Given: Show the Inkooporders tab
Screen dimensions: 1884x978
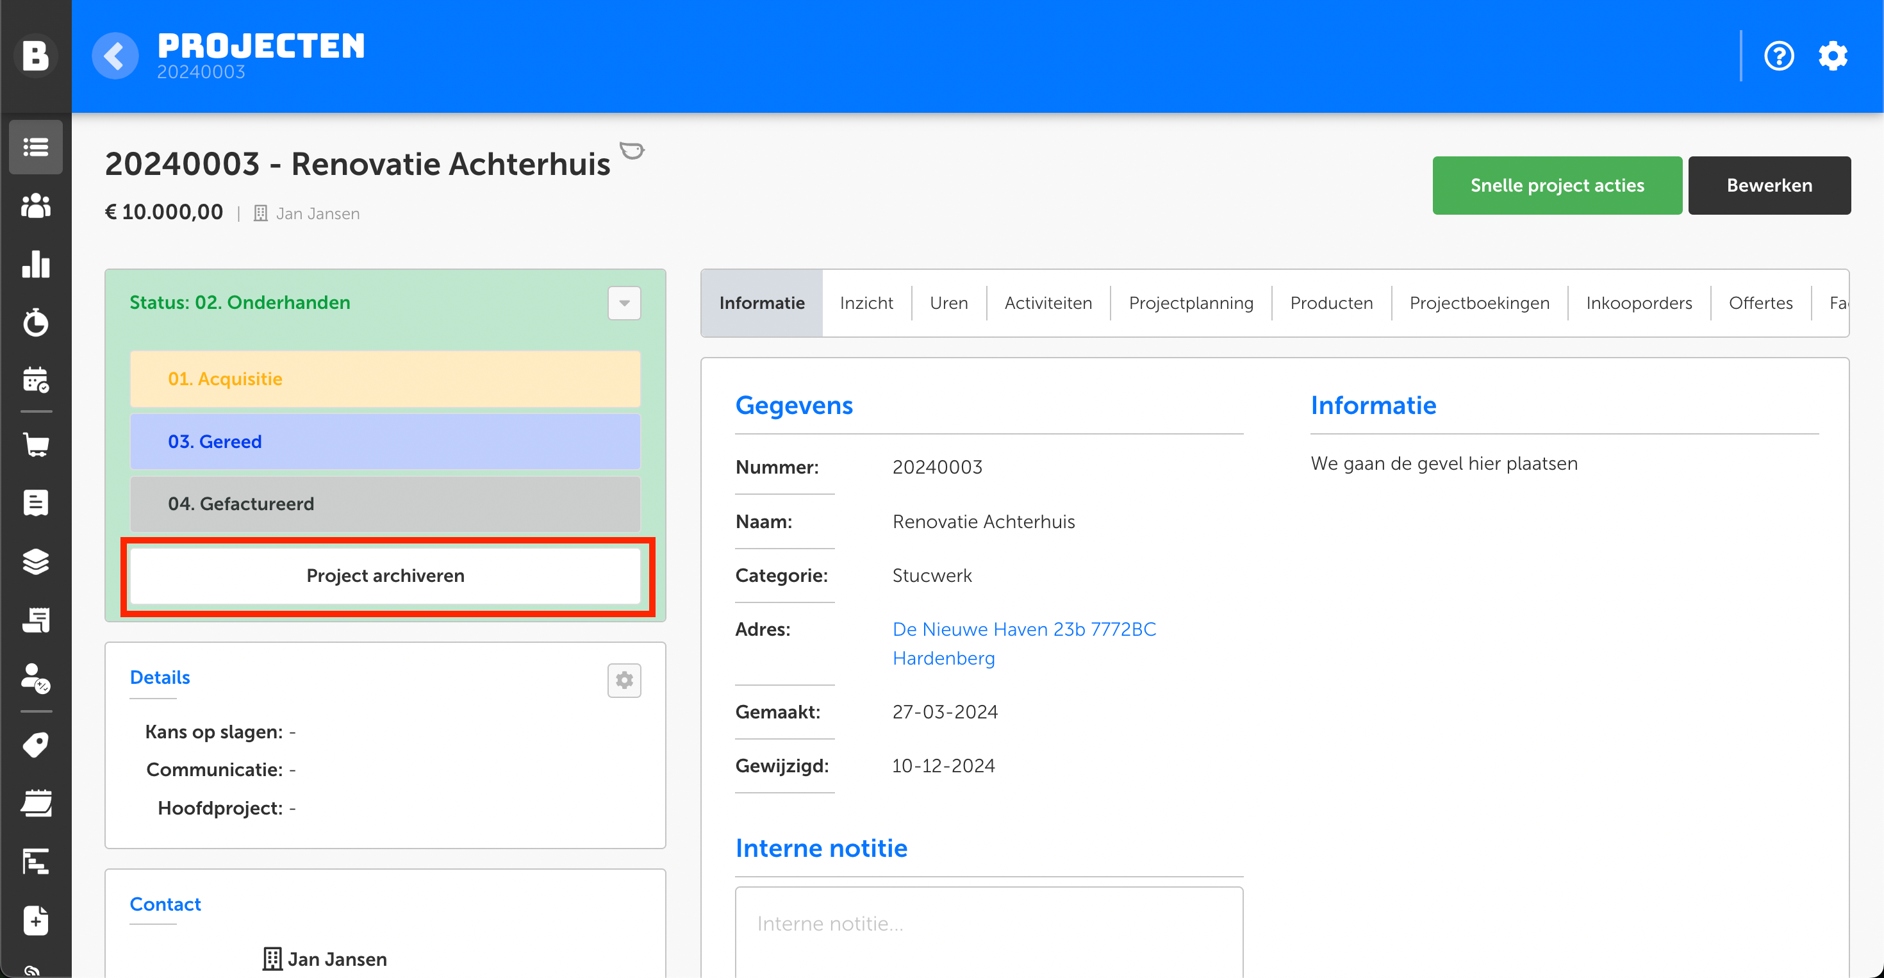Looking at the screenshot, I should (x=1639, y=303).
